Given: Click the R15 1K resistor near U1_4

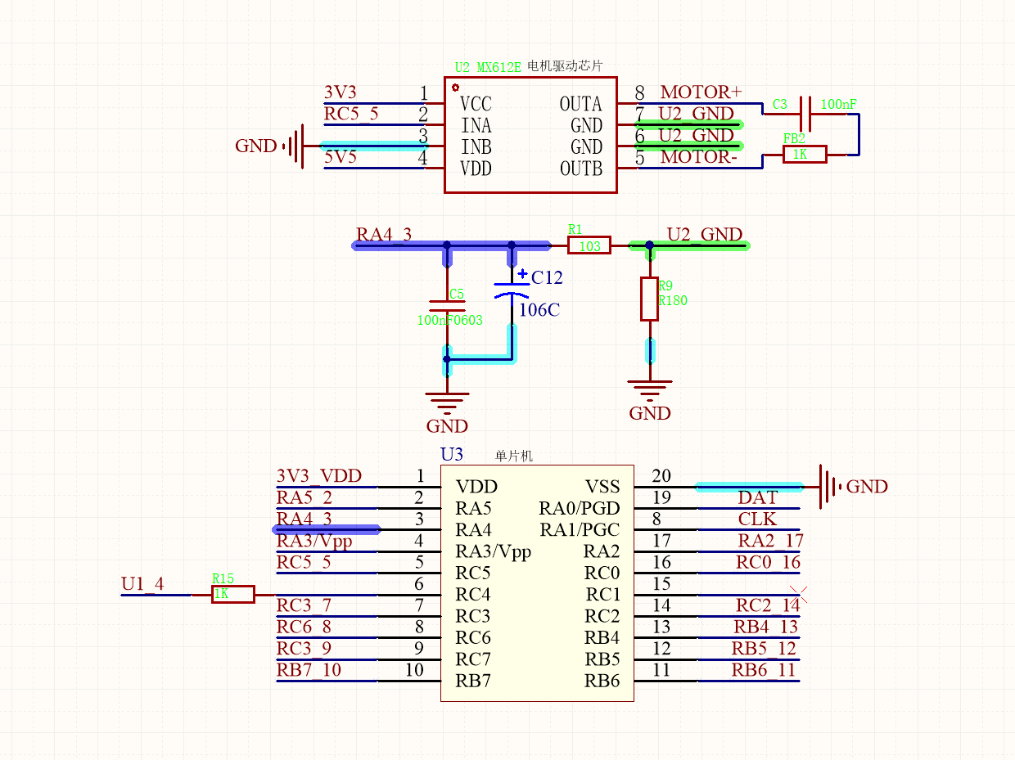Looking at the screenshot, I should pos(233,595).
